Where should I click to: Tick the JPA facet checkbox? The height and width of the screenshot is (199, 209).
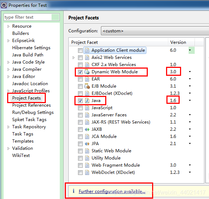point(80,144)
